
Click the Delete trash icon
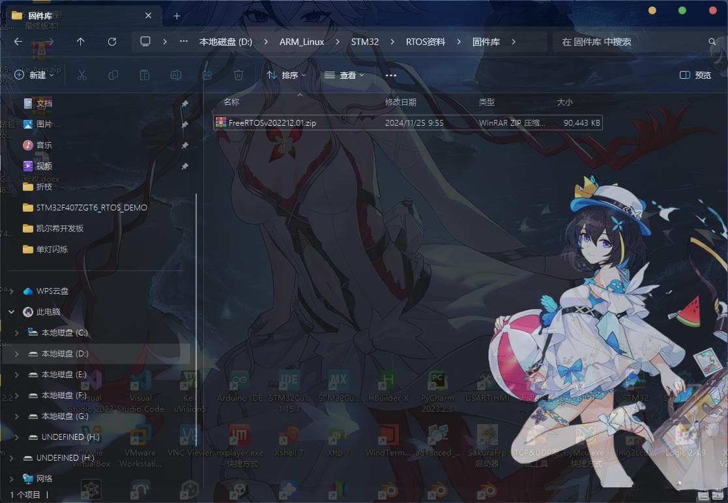click(x=238, y=75)
